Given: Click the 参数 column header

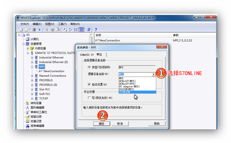Looking at the screenshot, I should [194, 35].
